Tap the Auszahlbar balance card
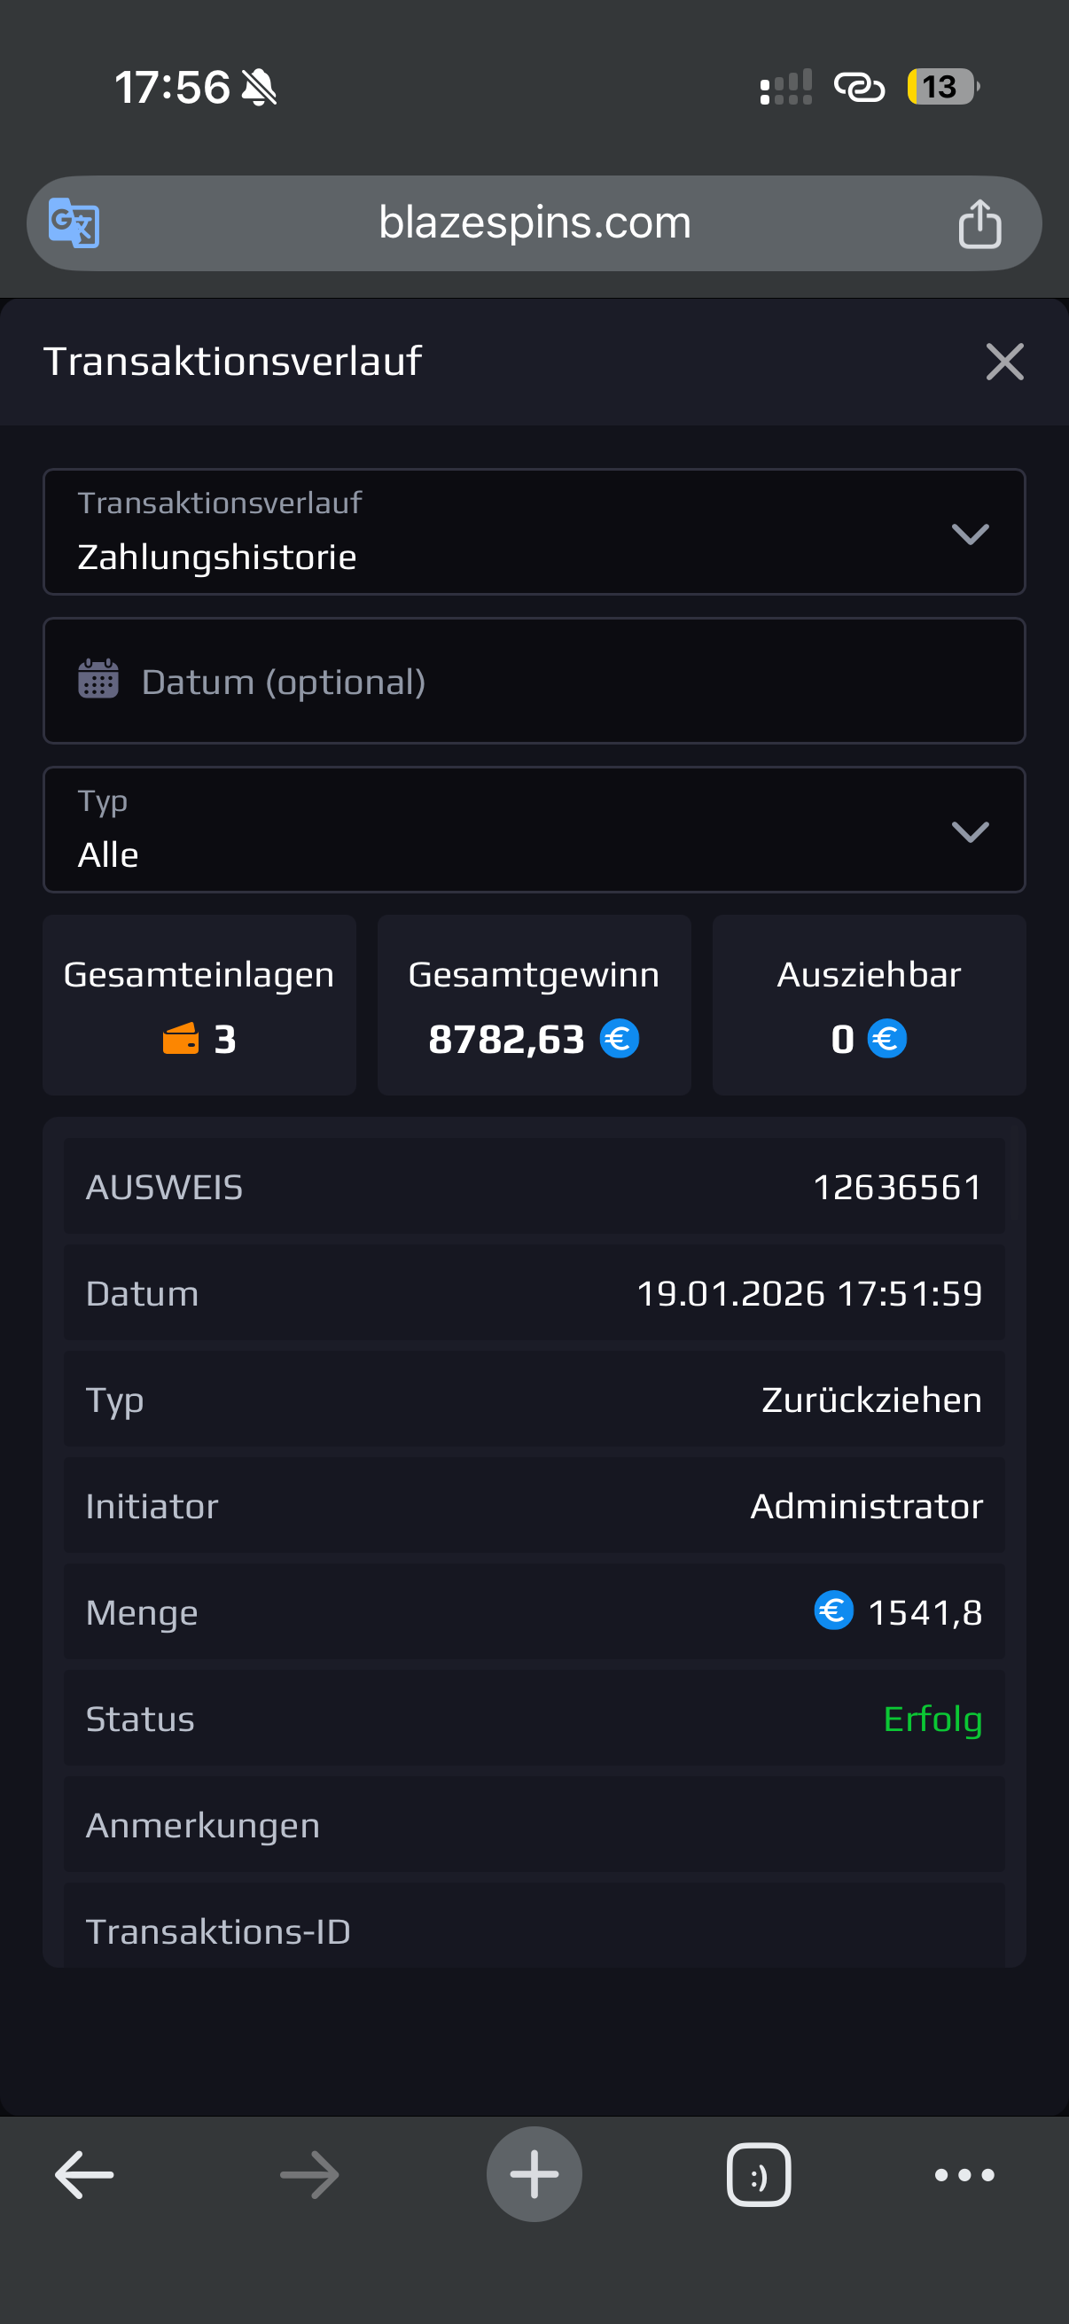The width and height of the screenshot is (1069, 2324). coord(869,1005)
